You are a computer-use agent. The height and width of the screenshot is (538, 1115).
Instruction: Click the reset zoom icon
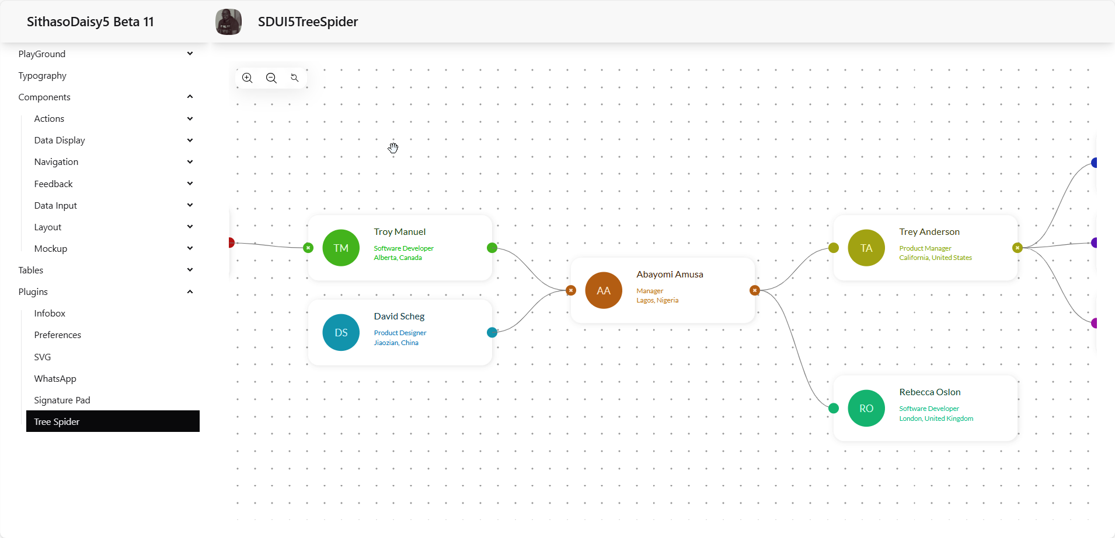point(295,78)
